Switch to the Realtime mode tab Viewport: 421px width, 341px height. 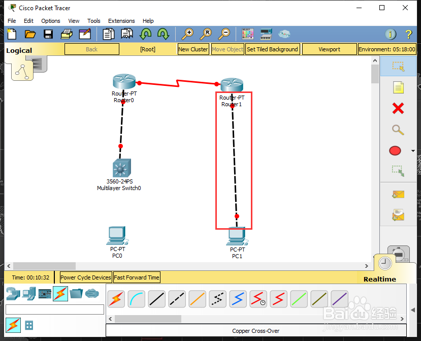click(x=379, y=279)
